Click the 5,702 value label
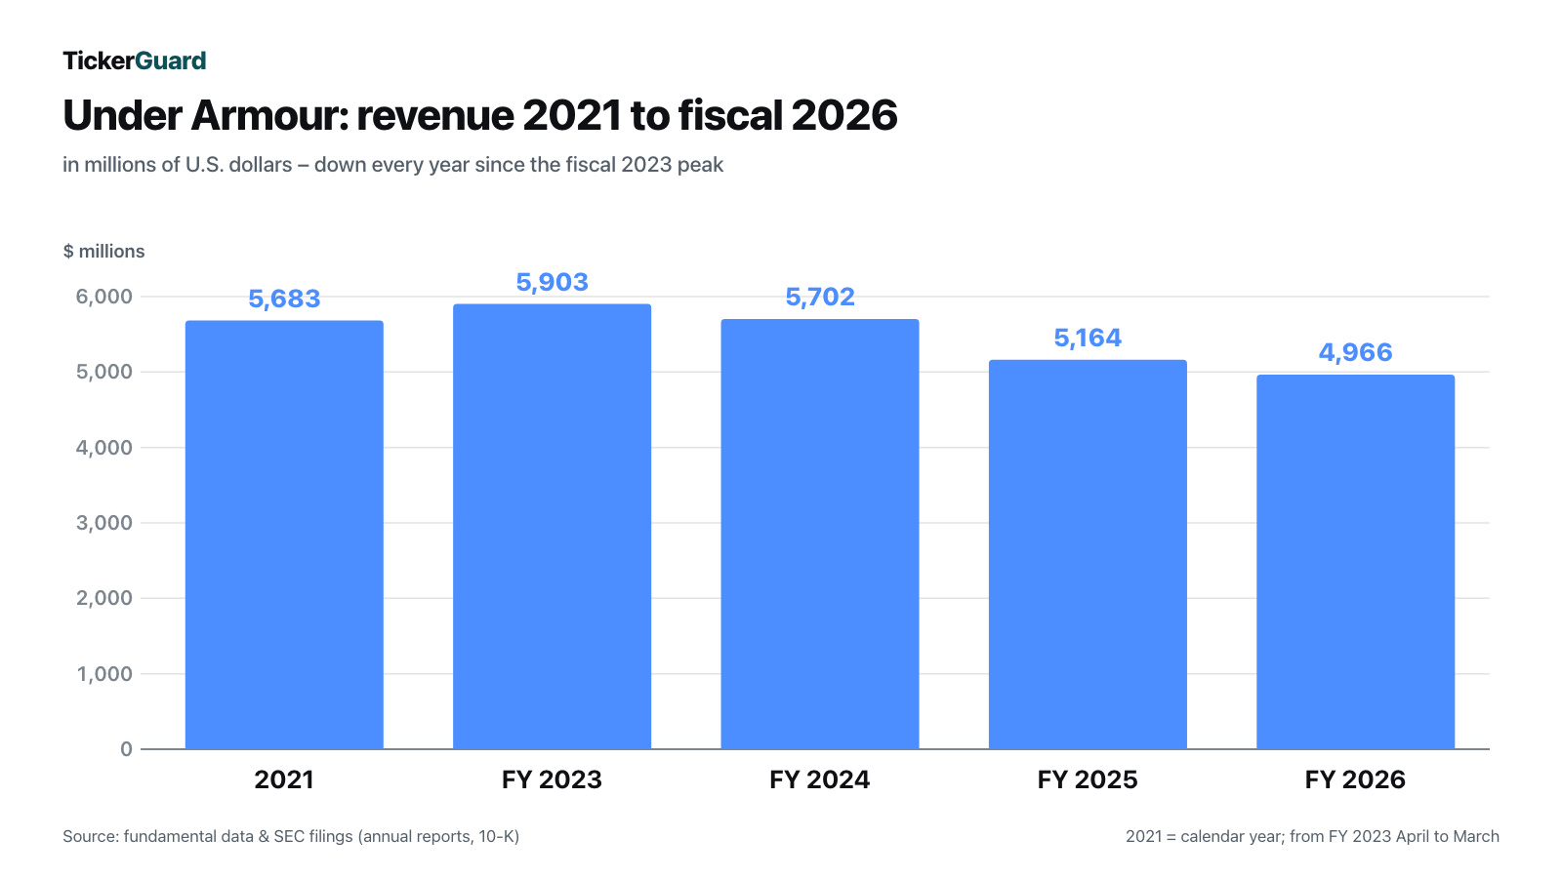The width and height of the screenshot is (1562, 878). coord(820,297)
